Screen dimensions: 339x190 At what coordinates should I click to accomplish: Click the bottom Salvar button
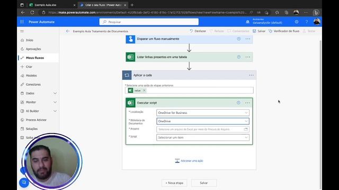(x=203, y=183)
